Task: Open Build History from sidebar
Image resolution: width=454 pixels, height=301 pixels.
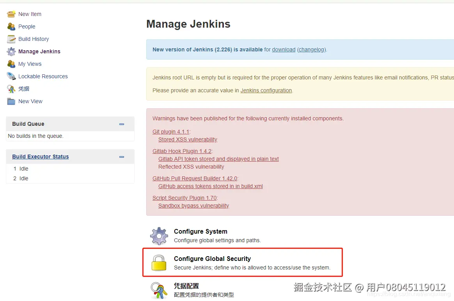Action: (x=34, y=39)
